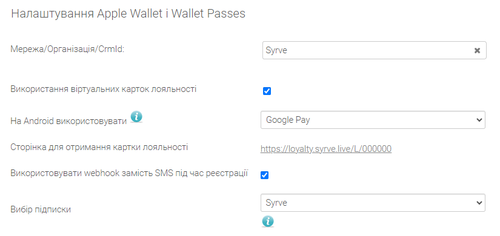Click the Сторінка для отримання картки лояльності label

click(x=99, y=147)
